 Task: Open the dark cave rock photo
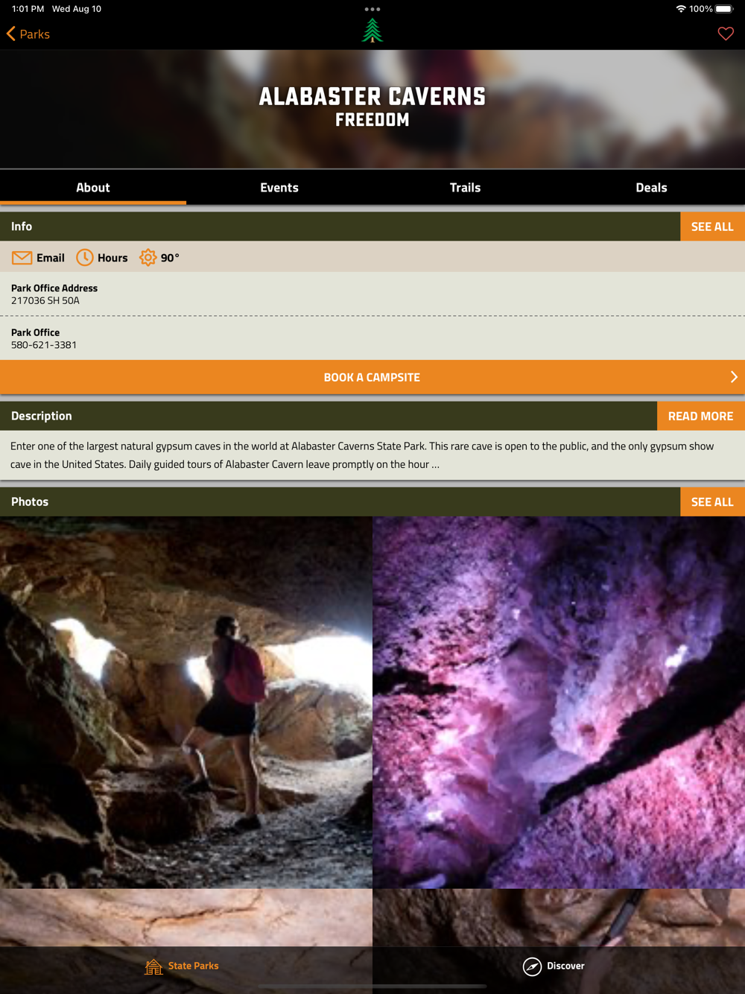click(559, 918)
